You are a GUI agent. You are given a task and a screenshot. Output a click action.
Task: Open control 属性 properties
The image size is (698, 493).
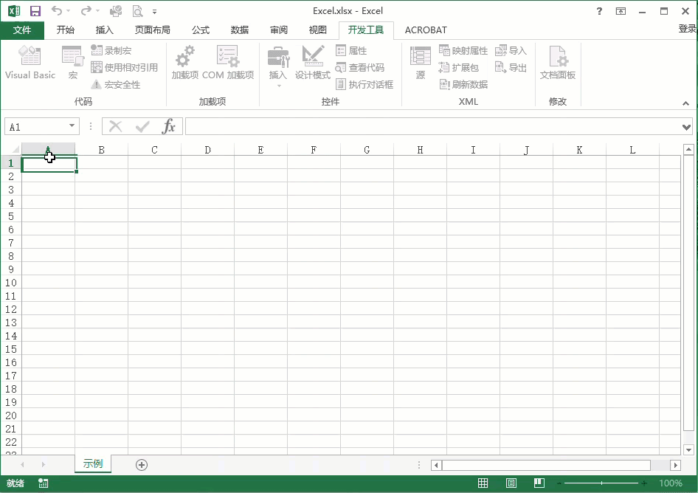coord(352,50)
